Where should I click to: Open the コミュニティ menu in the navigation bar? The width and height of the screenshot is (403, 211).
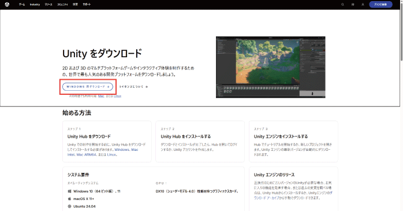pyautogui.click(x=62, y=5)
